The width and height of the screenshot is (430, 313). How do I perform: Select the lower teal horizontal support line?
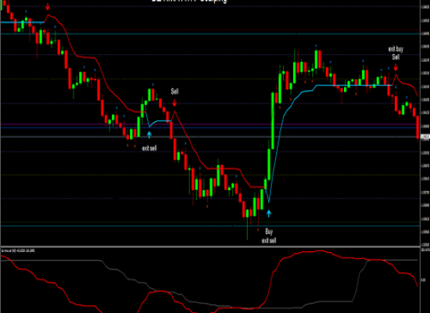click(210, 226)
